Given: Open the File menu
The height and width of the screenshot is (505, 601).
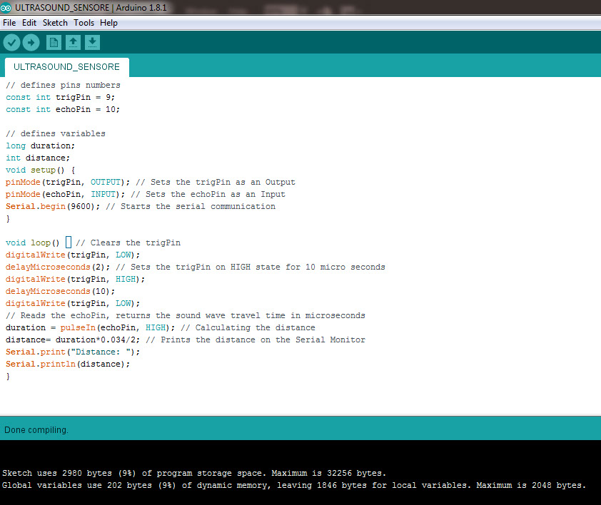Looking at the screenshot, I should (9, 23).
